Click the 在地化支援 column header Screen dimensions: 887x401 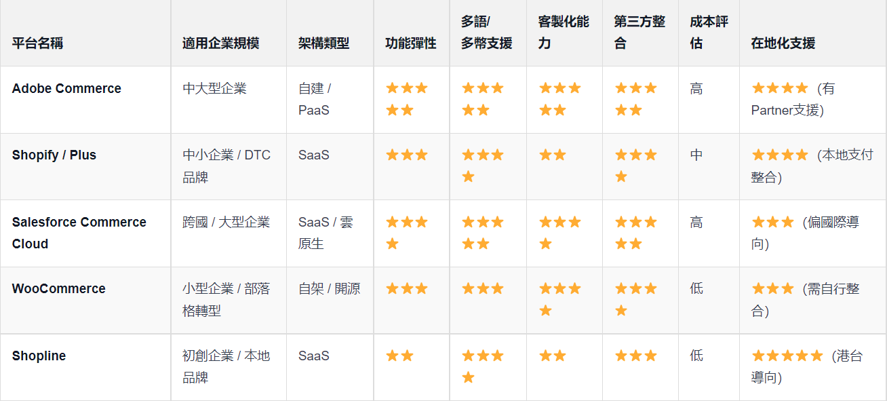(x=783, y=43)
